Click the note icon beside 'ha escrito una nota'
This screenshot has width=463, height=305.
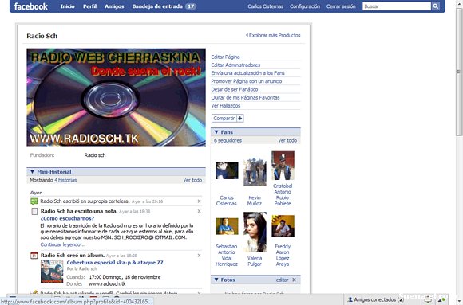tap(34, 211)
